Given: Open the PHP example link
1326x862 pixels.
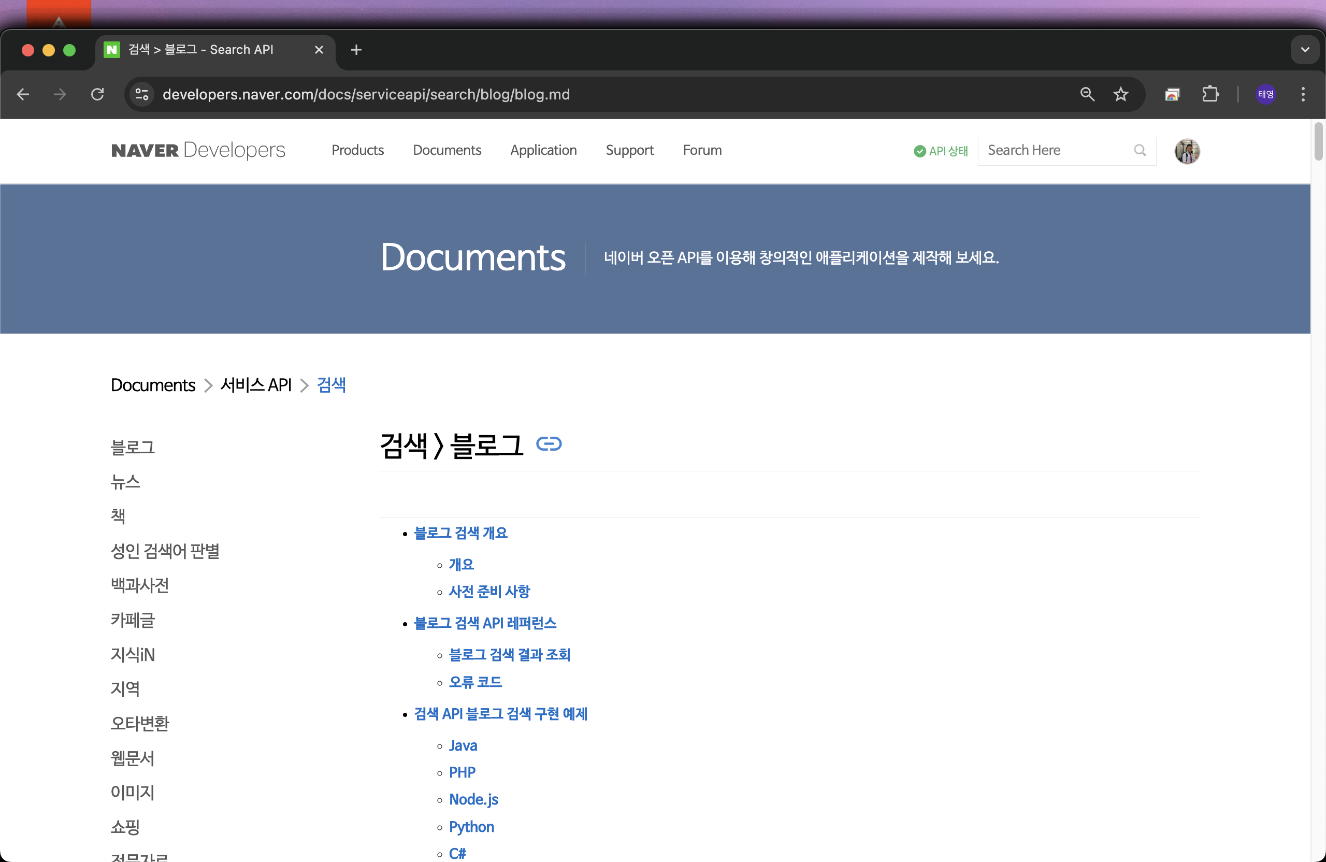Looking at the screenshot, I should (463, 773).
